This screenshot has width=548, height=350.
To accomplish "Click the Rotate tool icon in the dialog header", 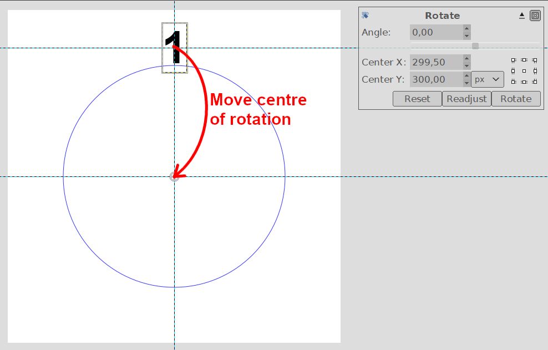I will [x=365, y=16].
